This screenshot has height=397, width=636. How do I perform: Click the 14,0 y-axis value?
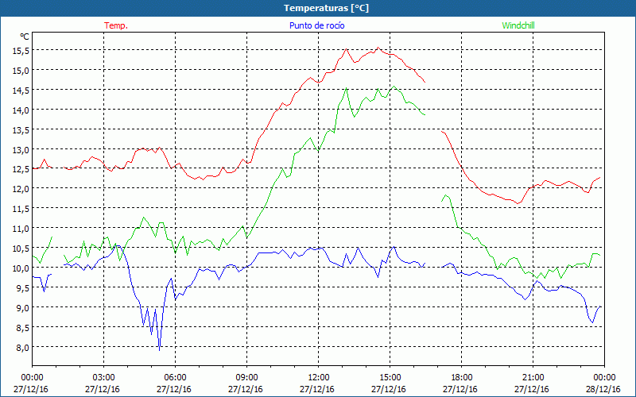tap(21, 110)
